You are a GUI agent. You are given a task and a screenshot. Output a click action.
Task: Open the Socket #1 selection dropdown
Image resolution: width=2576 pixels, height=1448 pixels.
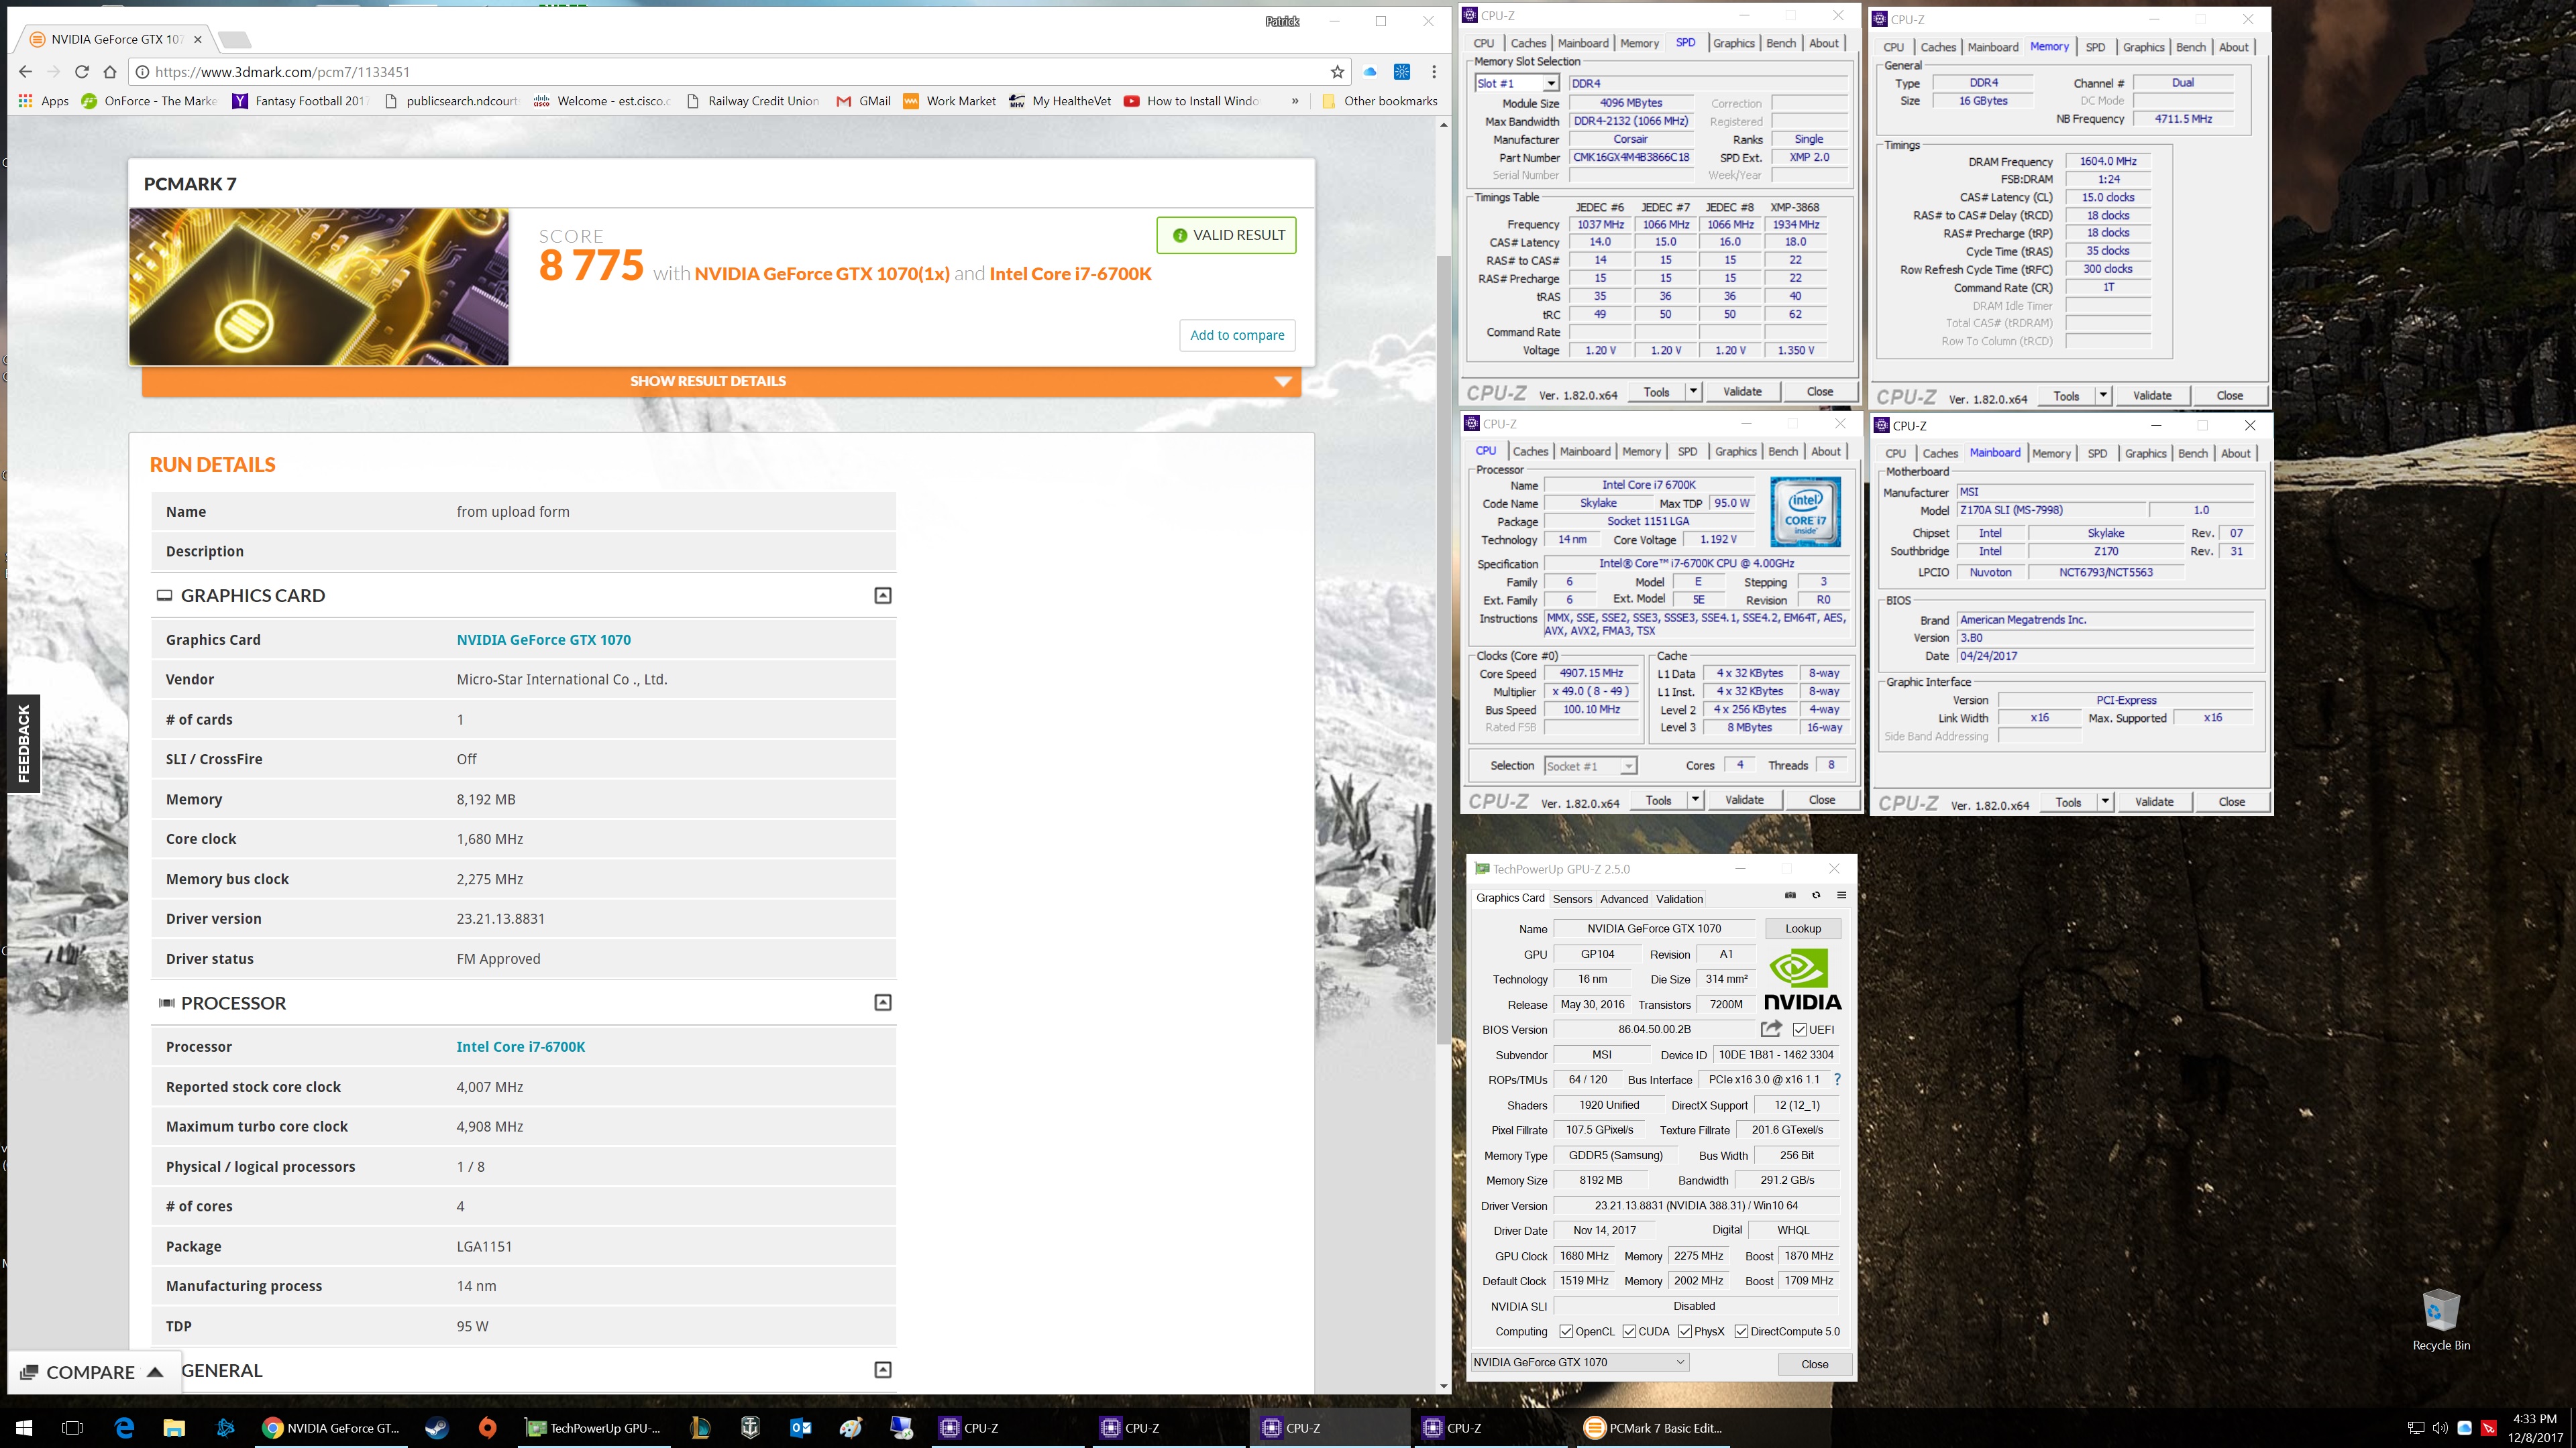pos(1590,766)
